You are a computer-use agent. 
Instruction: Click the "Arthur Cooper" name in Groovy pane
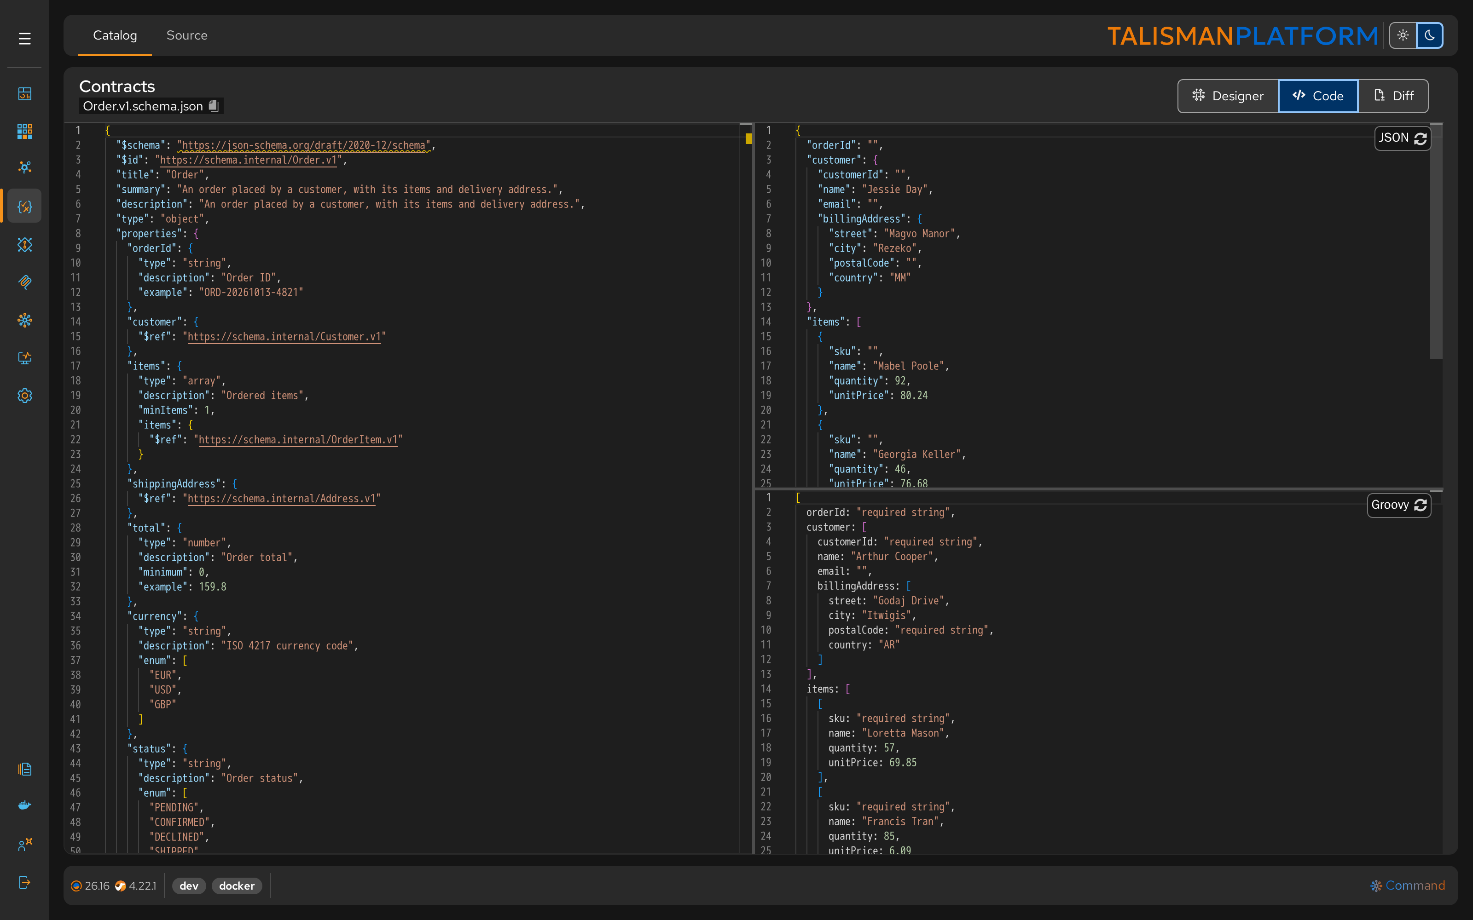892,557
